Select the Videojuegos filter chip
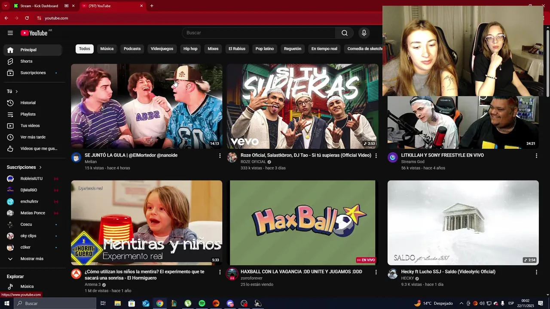The width and height of the screenshot is (550, 309). pyautogui.click(x=162, y=49)
